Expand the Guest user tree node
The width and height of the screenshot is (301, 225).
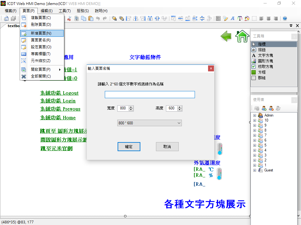(x=255, y=170)
